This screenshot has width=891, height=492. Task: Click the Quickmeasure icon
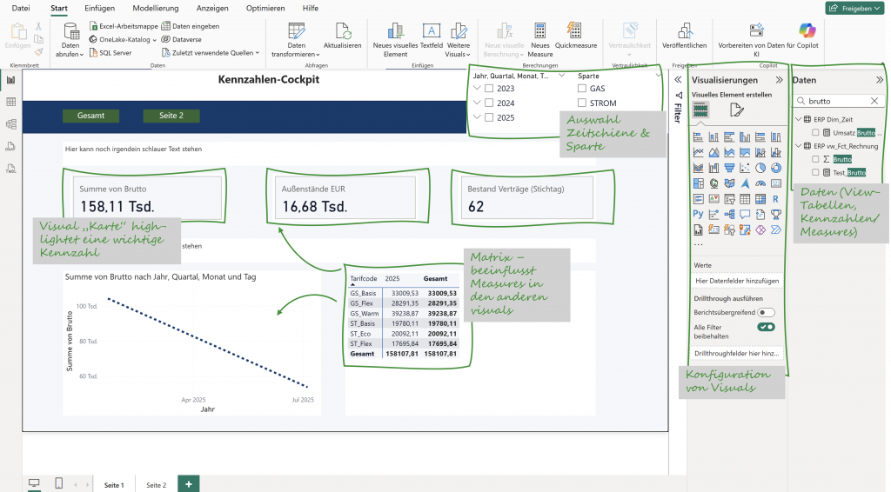575,31
